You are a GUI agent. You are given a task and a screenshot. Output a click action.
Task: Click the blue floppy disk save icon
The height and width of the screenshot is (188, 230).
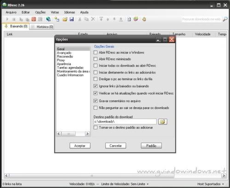(x=72, y=19)
